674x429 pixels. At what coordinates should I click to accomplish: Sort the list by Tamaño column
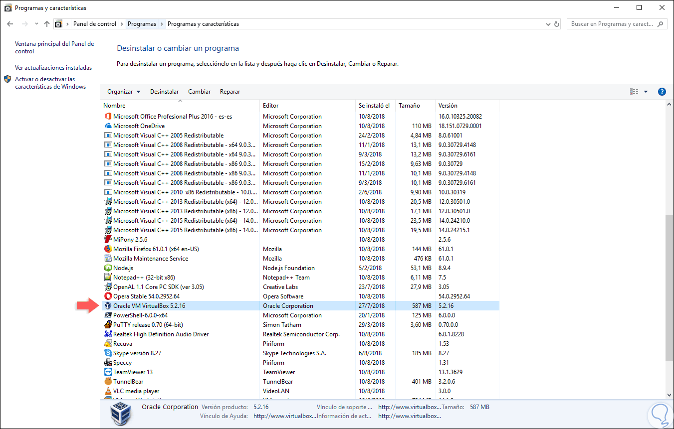(x=415, y=106)
